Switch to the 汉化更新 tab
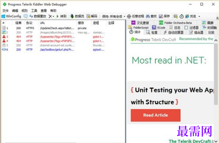 point(140,23)
